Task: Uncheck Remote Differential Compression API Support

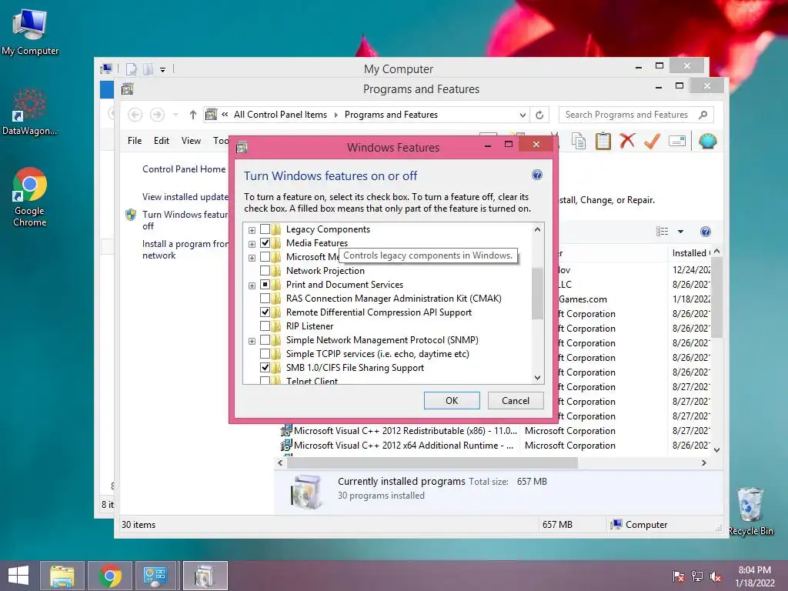Action: tap(265, 312)
